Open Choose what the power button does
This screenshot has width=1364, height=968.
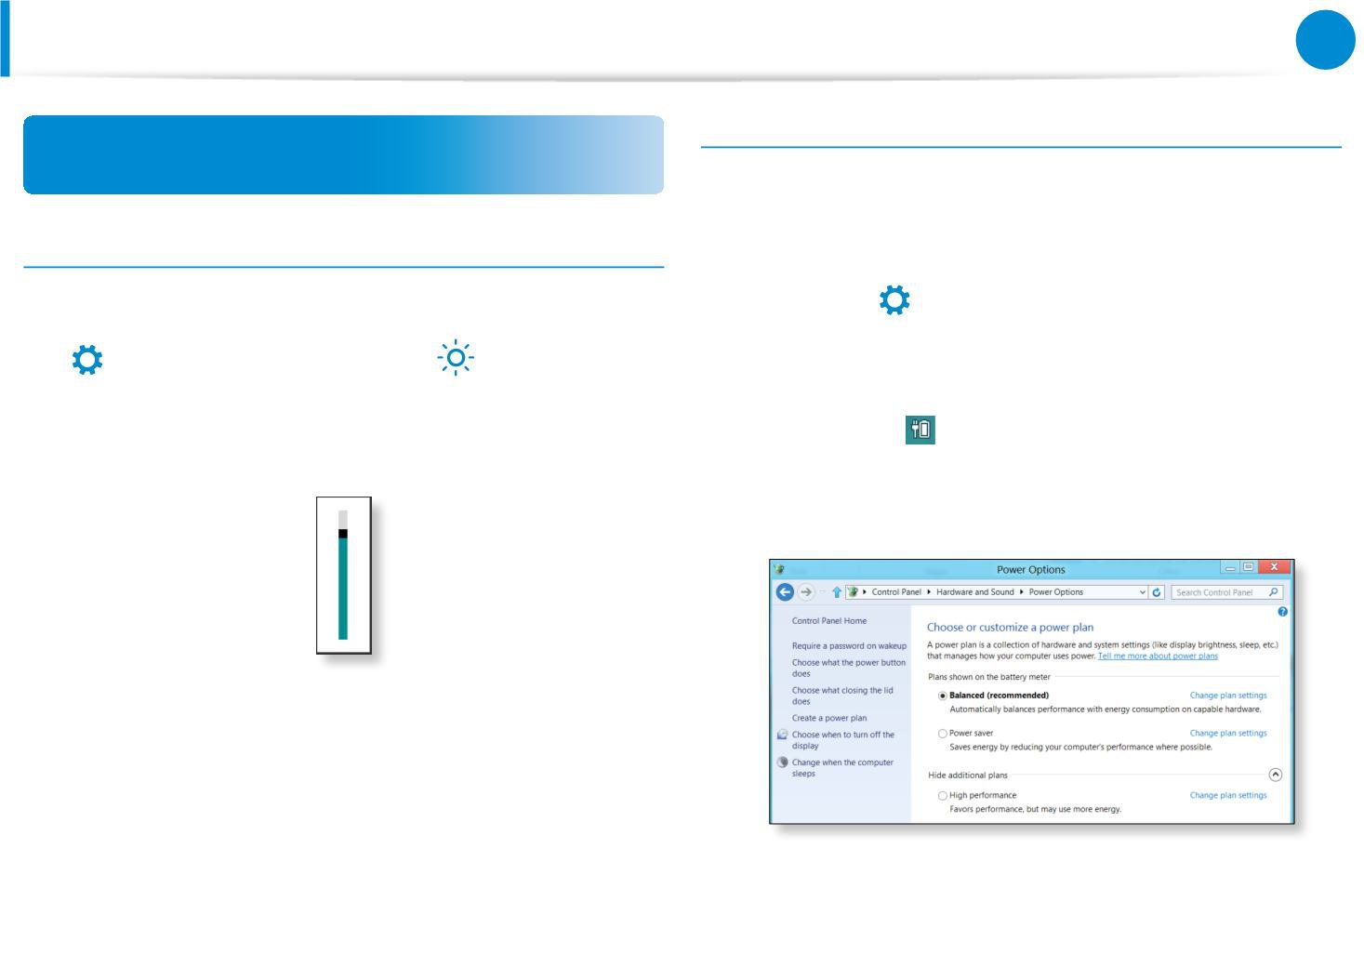(x=848, y=669)
